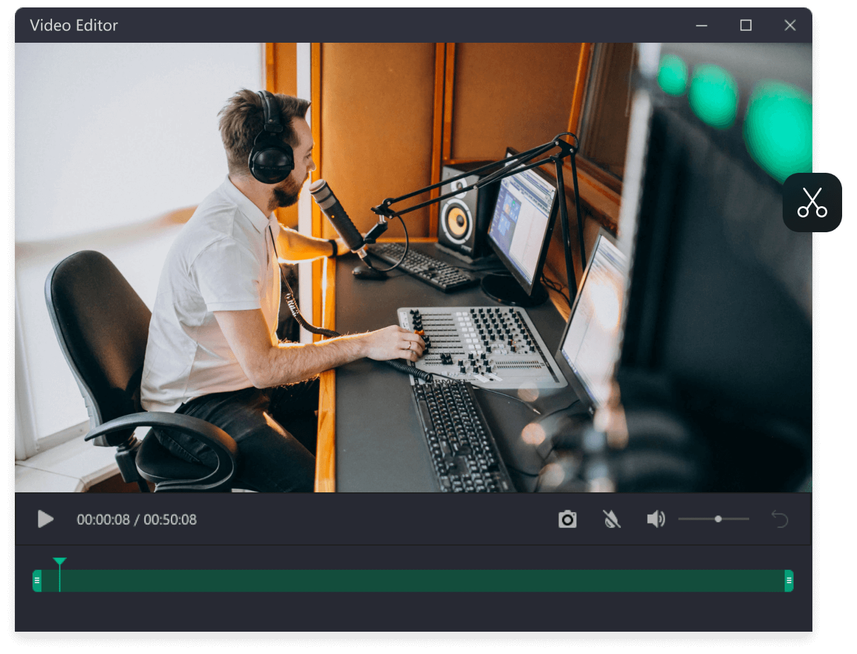This screenshot has width=857, height=654.
Task: Toggle the watermark removal droplet icon
Action: coord(612,519)
